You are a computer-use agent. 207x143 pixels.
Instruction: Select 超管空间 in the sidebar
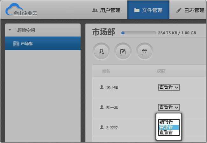pyautogui.click(x=26, y=30)
